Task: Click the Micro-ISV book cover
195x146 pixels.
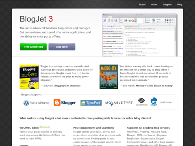Action: tap(109, 77)
